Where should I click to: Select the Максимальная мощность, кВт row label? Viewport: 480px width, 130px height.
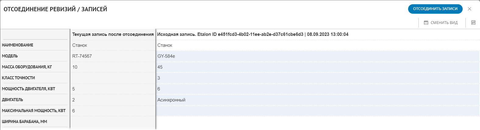pos(34,111)
